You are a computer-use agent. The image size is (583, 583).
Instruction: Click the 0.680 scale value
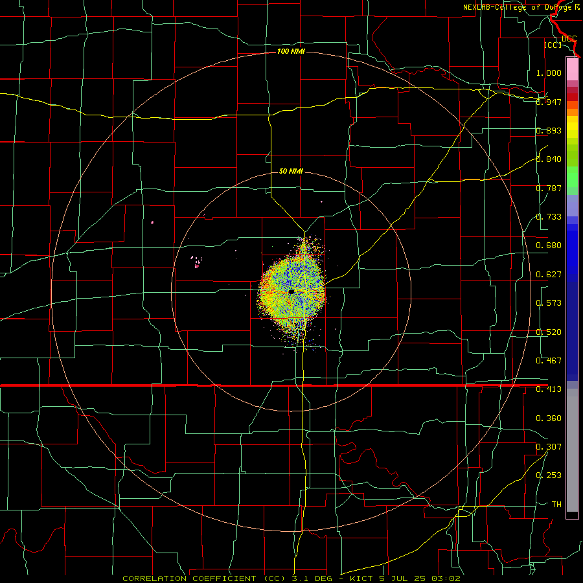tap(549, 246)
